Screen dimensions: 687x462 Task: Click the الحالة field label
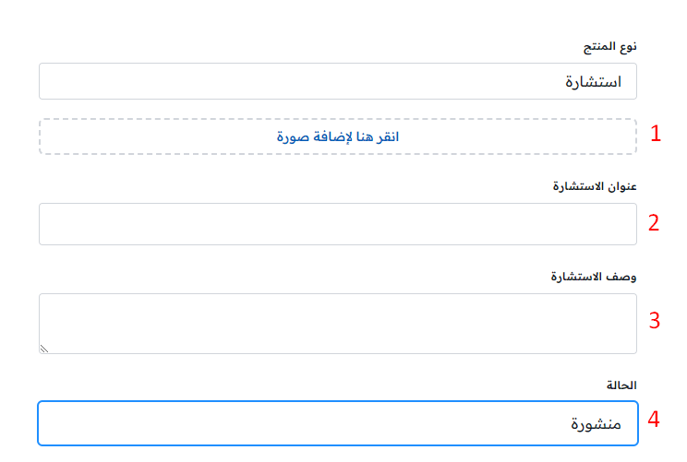pos(621,384)
